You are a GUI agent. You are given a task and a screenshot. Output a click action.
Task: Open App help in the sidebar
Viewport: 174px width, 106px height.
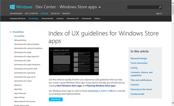coord(18,89)
